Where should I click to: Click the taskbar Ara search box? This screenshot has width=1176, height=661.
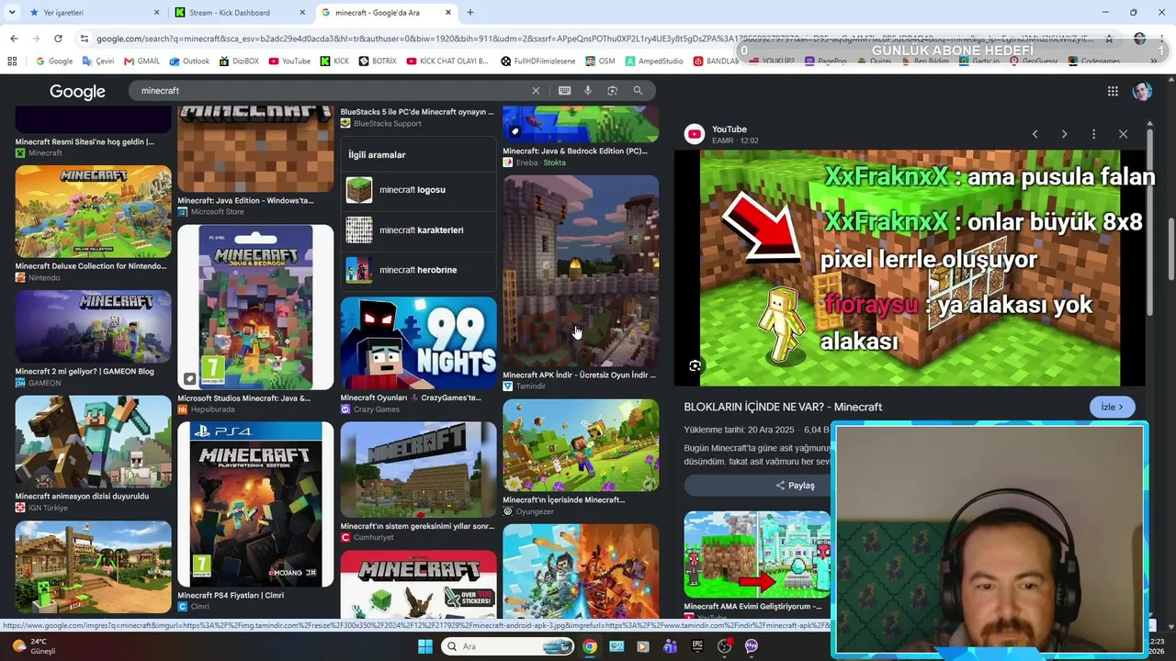click(x=508, y=646)
